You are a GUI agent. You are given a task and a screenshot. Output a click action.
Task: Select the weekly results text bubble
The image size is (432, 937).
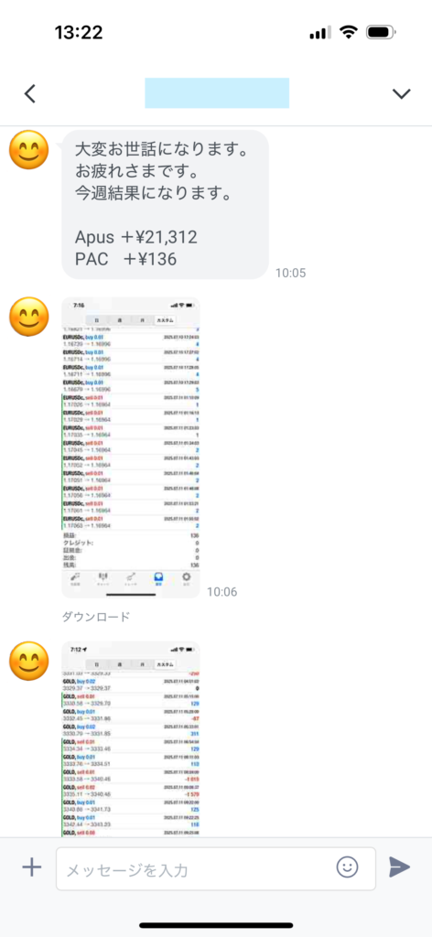pos(165,204)
